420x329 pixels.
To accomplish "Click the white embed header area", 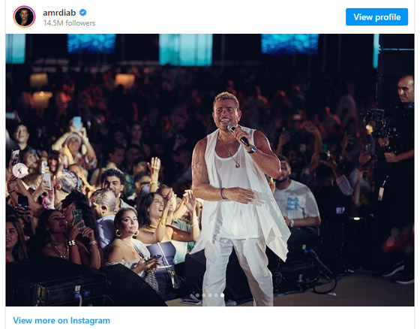I will coord(210,17).
